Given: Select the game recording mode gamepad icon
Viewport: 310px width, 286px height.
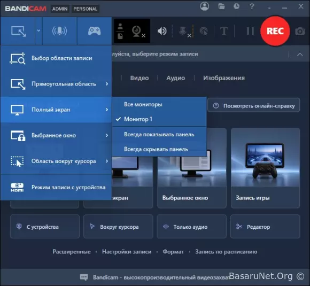Looking at the screenshot, I should click(x=94, y=31).
